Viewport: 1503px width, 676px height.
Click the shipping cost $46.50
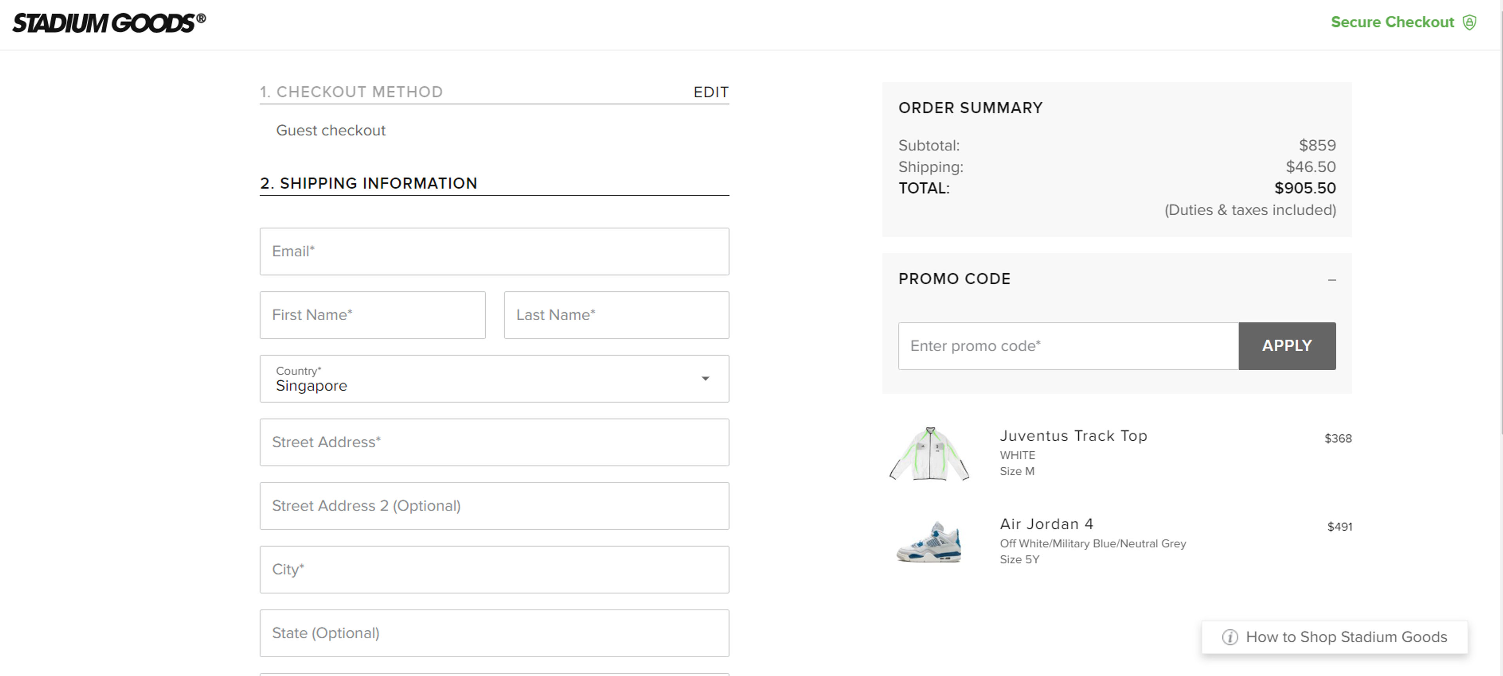pos(1310,167)
